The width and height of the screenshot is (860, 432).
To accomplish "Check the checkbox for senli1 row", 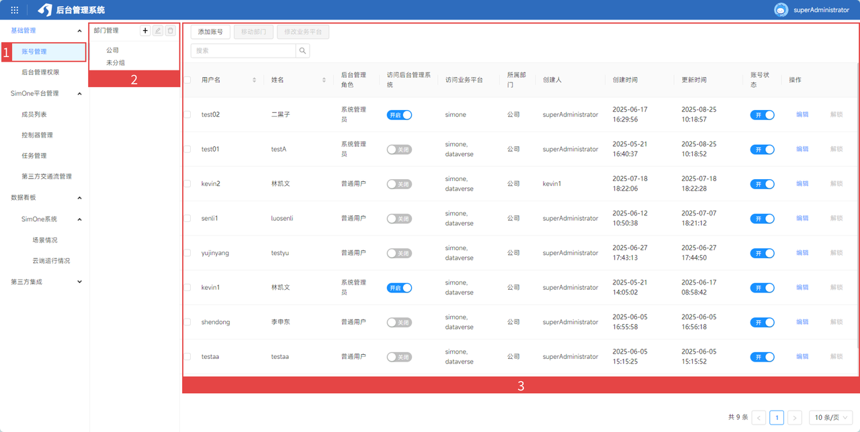I will pos(187,218).
